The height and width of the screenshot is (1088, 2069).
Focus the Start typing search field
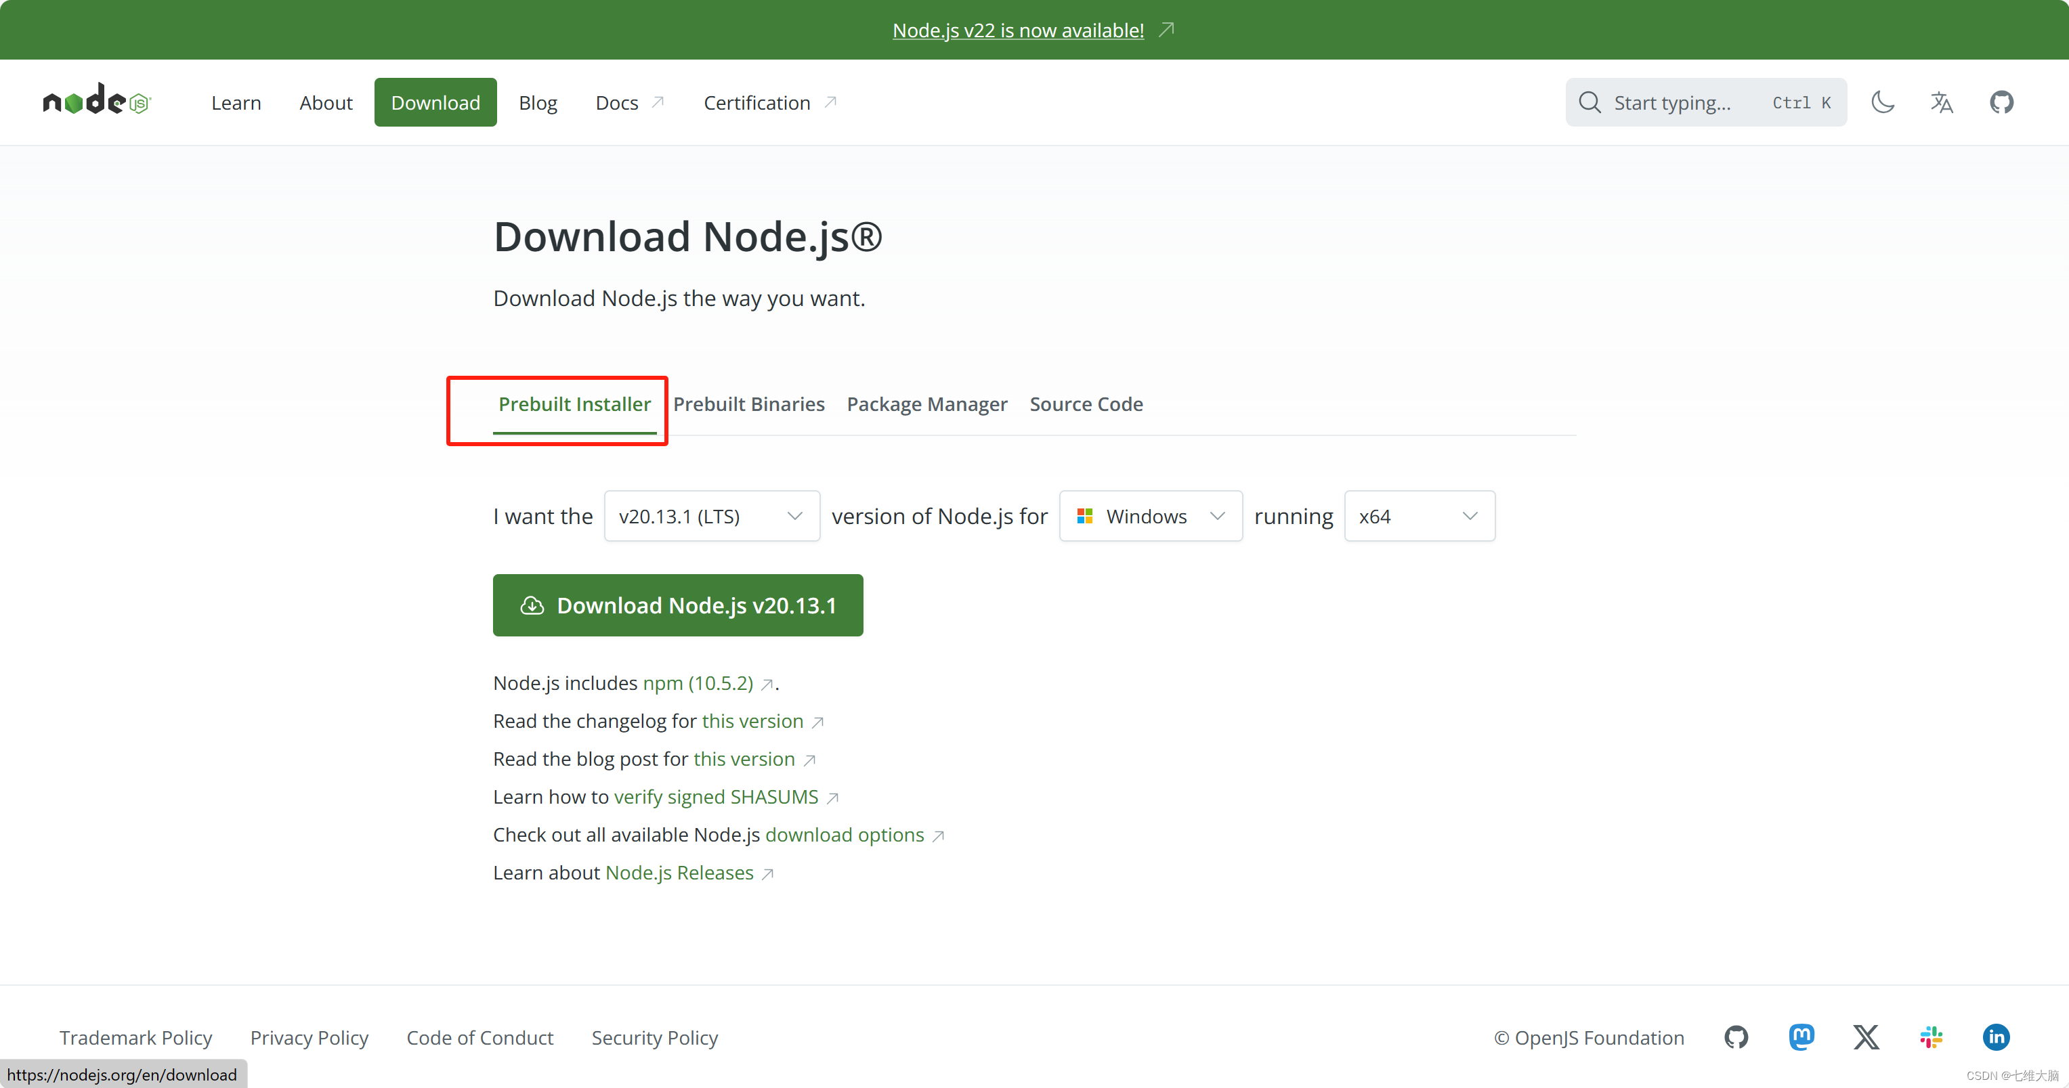pyautogui.click(x=1705, y=102)
